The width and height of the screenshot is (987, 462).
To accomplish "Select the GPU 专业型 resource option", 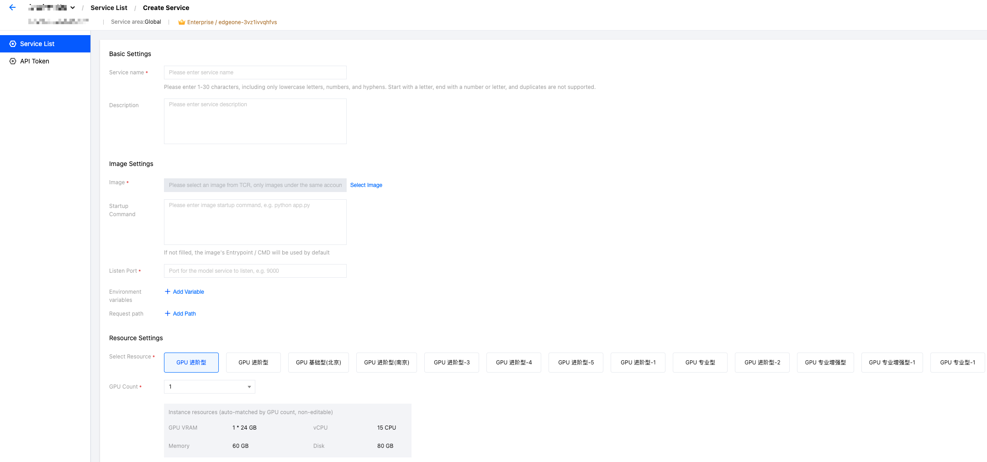I will click(x=700, y=363).
